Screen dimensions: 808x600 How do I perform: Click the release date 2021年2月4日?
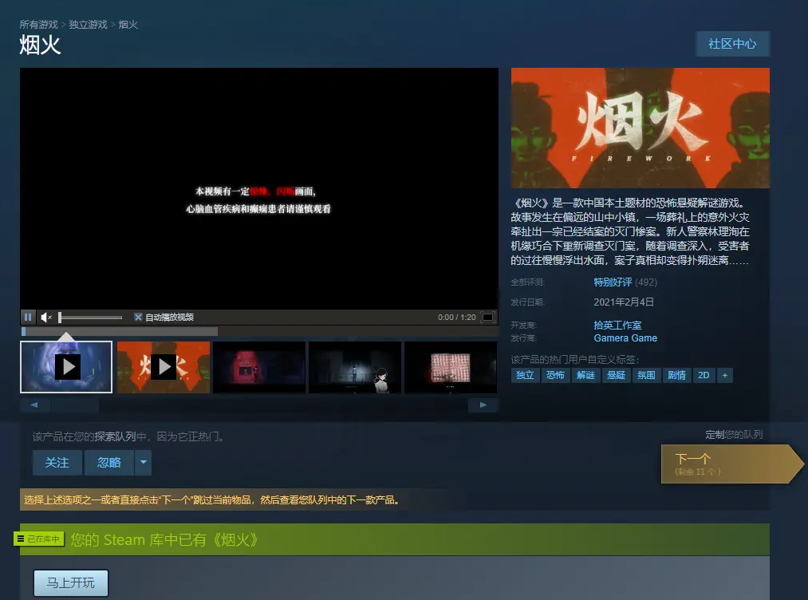(x=624, y=302)
